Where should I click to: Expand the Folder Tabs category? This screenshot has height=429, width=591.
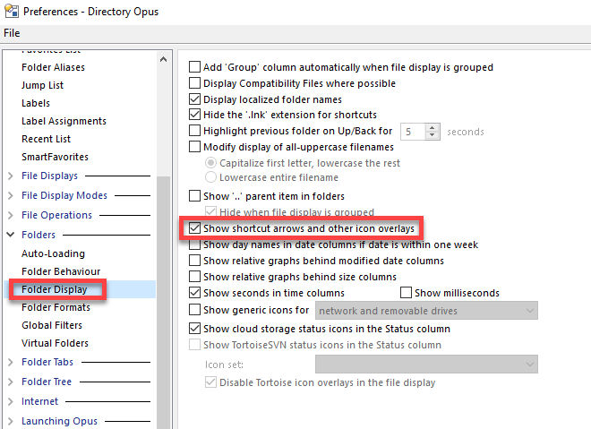click(11, 362)
